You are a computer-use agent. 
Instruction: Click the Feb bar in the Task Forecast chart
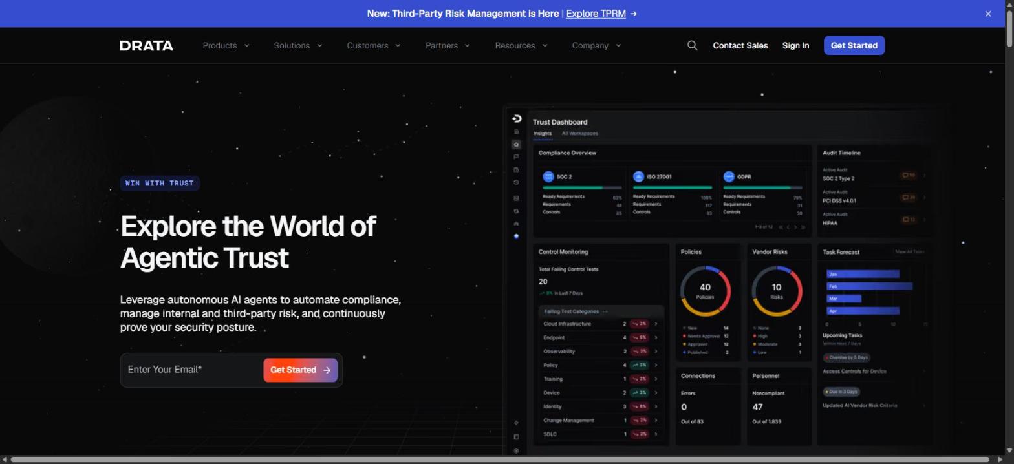[x=870, y=286]
